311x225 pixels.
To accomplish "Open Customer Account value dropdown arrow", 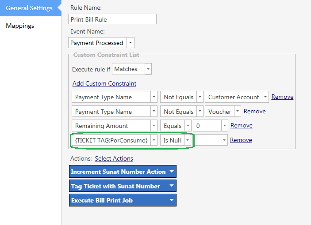I will click(265, 97).
